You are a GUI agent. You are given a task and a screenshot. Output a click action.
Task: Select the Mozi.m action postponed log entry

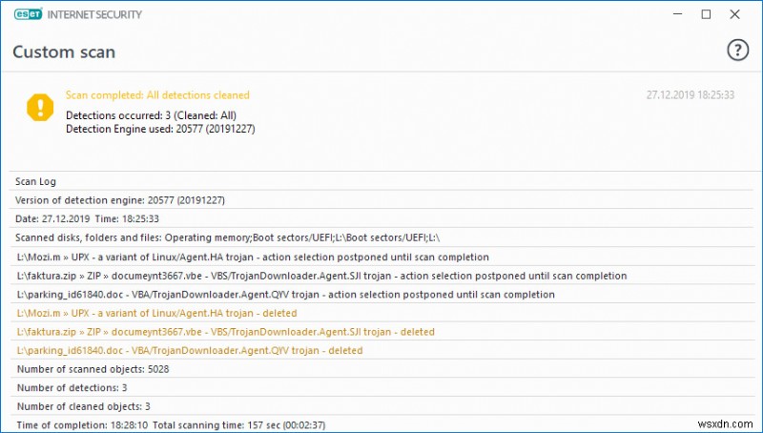(x=253, y=257)
